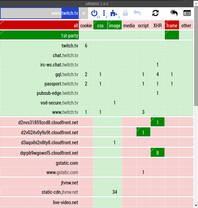The height and width of the screenshot is (208, 198).
Task: Click the green 1st-party row label
Action: click(39, 35)
